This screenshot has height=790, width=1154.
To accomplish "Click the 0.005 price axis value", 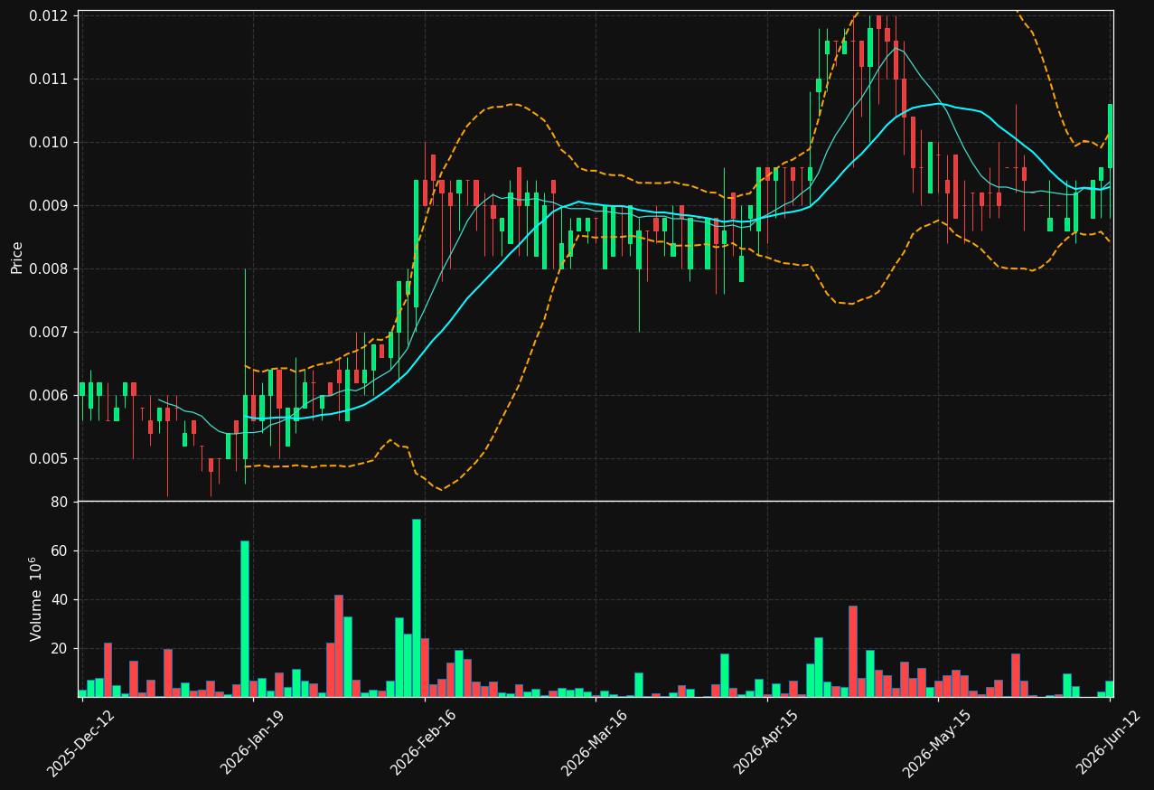I will tap(50, 458).
